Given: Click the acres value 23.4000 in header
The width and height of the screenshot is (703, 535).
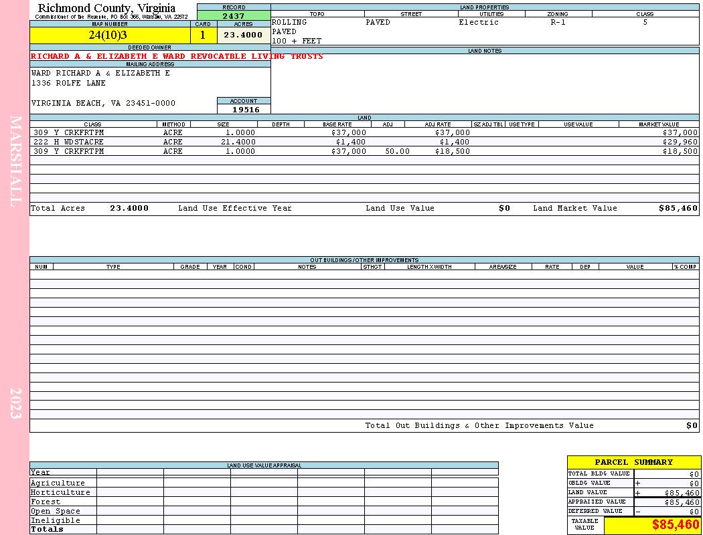Looking at the screenshot, I should tap(244, 35).
